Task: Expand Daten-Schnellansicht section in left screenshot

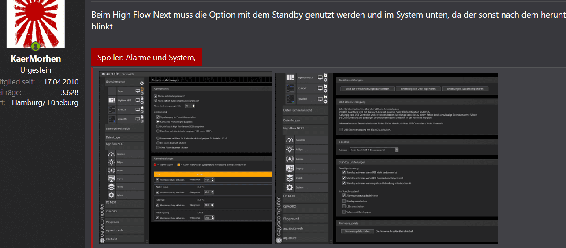Action: [125, 128]
